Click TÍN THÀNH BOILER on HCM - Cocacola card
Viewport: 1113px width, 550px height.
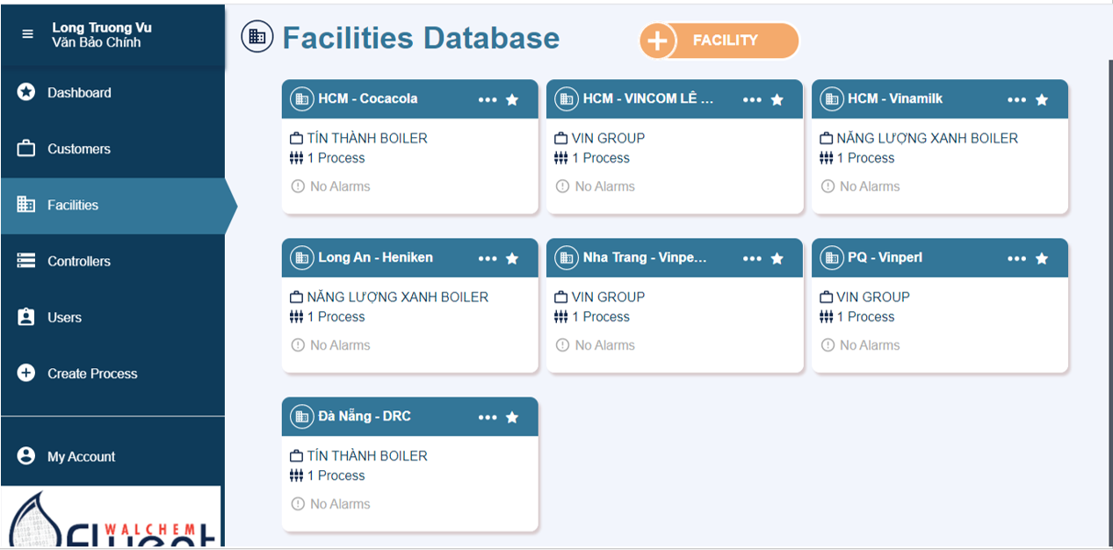click(367, 138)
